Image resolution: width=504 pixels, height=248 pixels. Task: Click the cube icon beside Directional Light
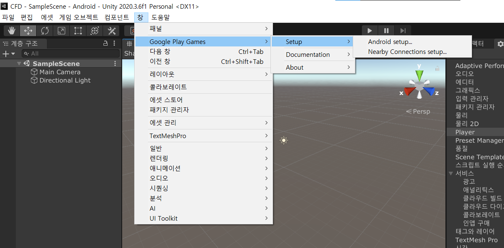point(34,80)
